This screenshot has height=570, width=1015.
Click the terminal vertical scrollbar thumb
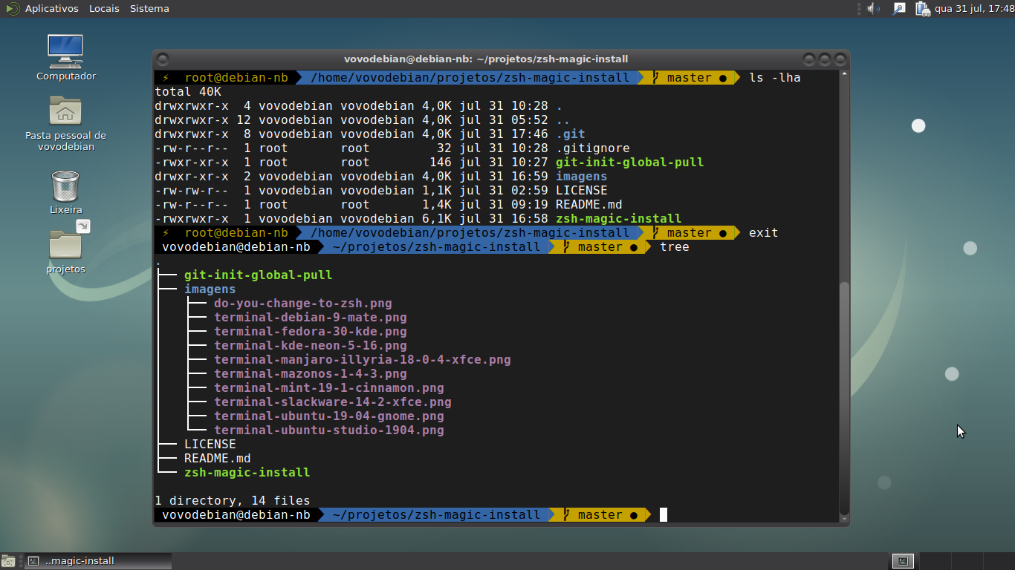[843, 397]
